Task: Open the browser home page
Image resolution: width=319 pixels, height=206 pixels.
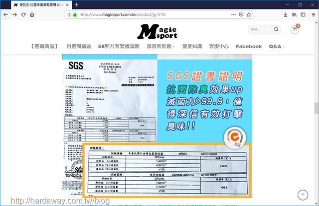Action: pyautogui.click(x=32, y=14)
